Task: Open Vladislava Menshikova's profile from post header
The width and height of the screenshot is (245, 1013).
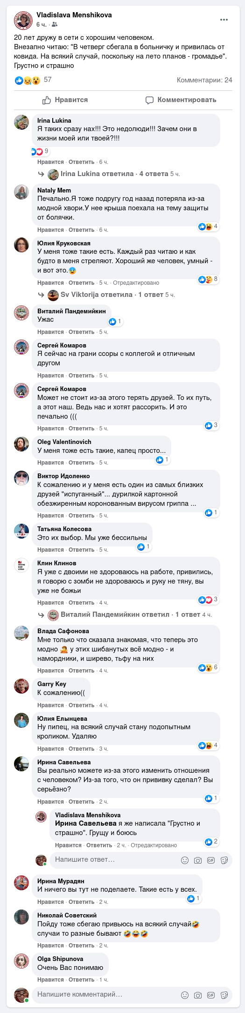Action: point(74,15)
